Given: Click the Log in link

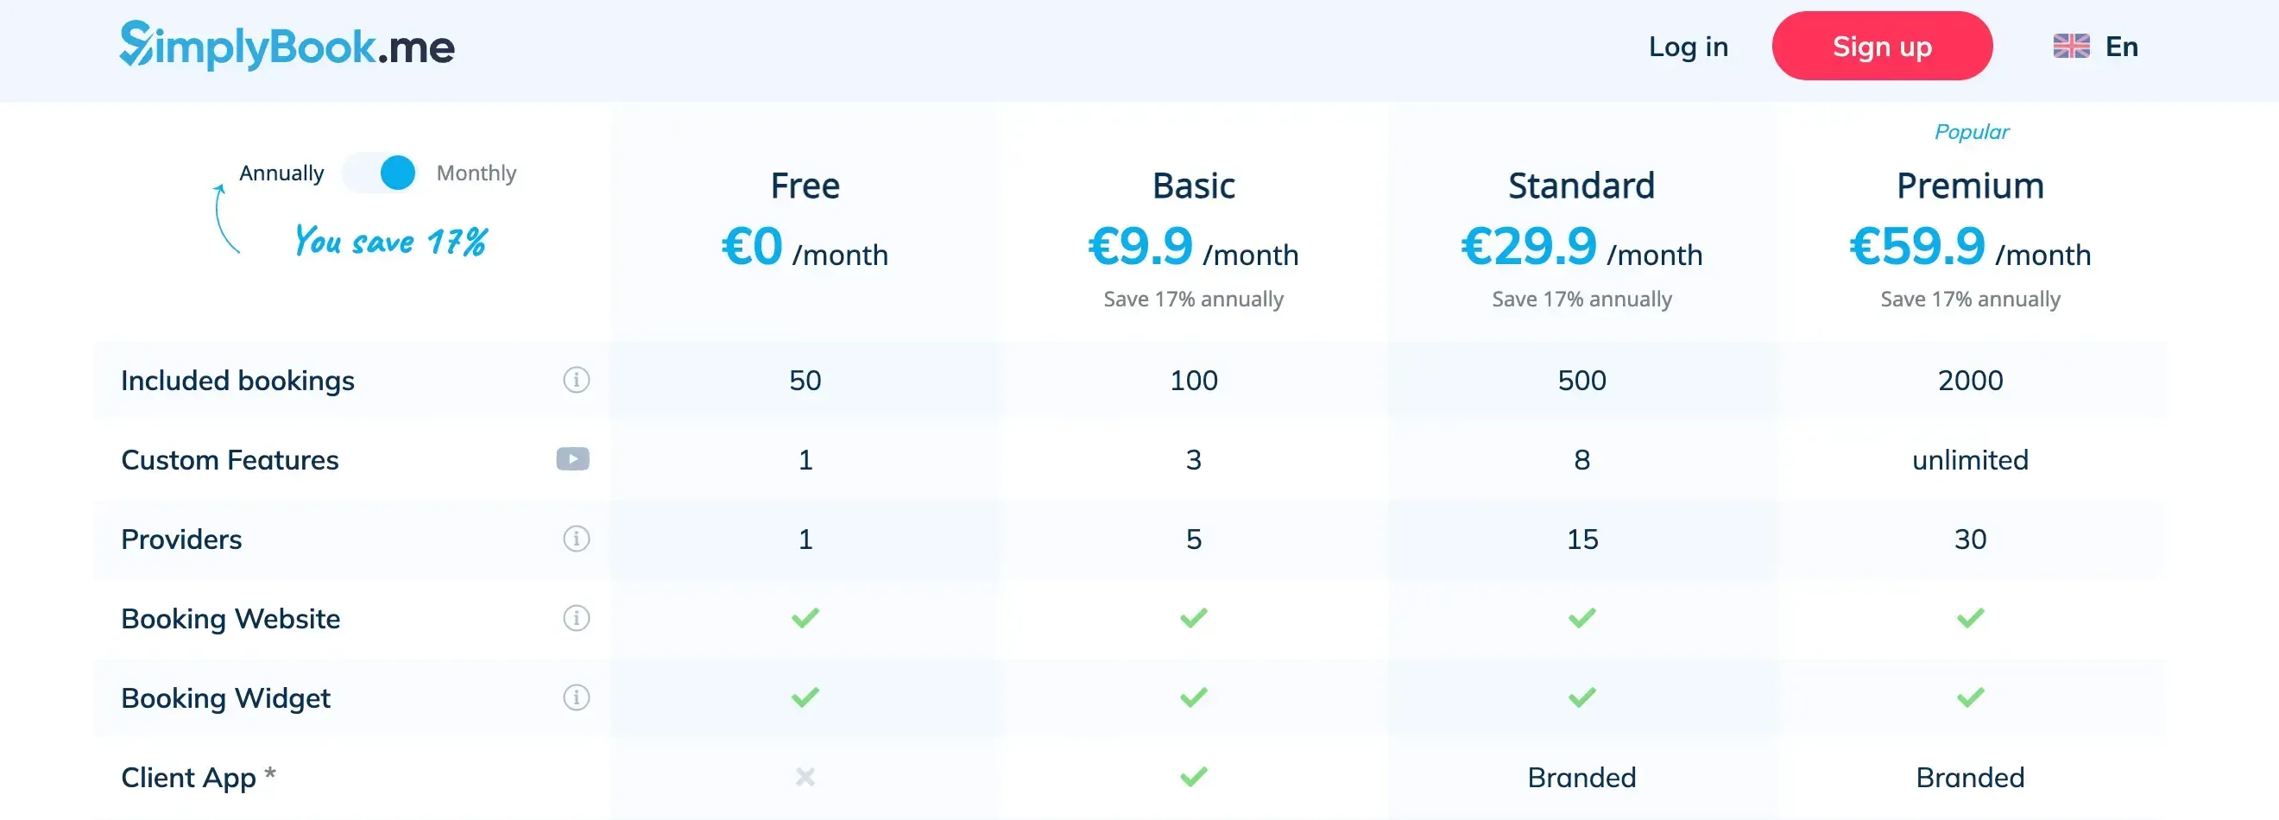Looking at the screenshot, I should (x=1687, y=46).
